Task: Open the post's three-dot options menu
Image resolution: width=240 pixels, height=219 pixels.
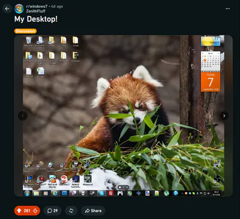Action: (x=227, y=8)
